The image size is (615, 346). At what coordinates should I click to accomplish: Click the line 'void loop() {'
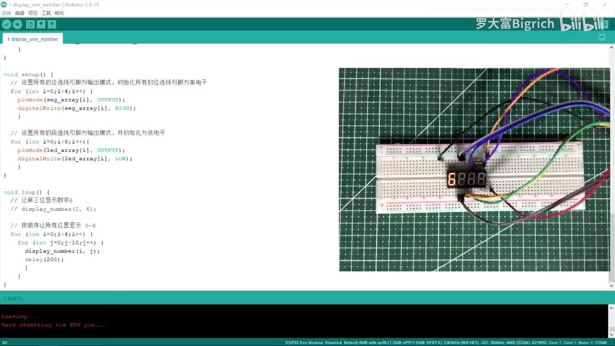point(26,192)
